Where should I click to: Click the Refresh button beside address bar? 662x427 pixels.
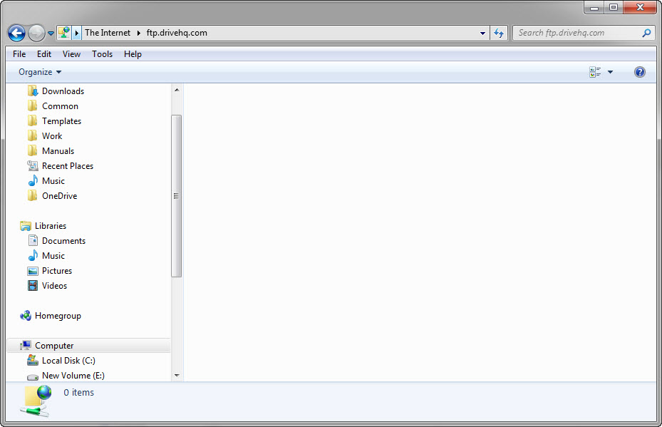tap(499, 33)
